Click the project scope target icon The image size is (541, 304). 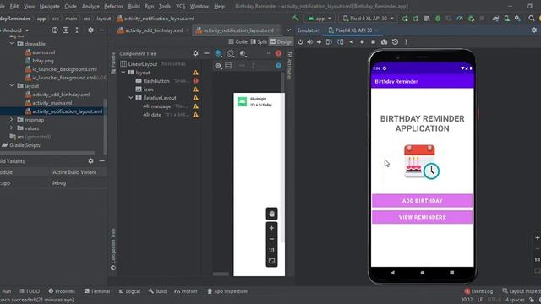[x=55, y=30]
